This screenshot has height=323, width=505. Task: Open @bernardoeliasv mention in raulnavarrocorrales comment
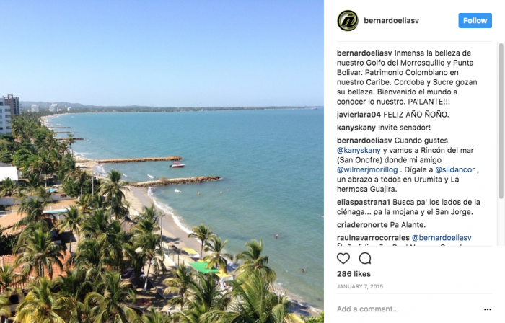[442, 238]
